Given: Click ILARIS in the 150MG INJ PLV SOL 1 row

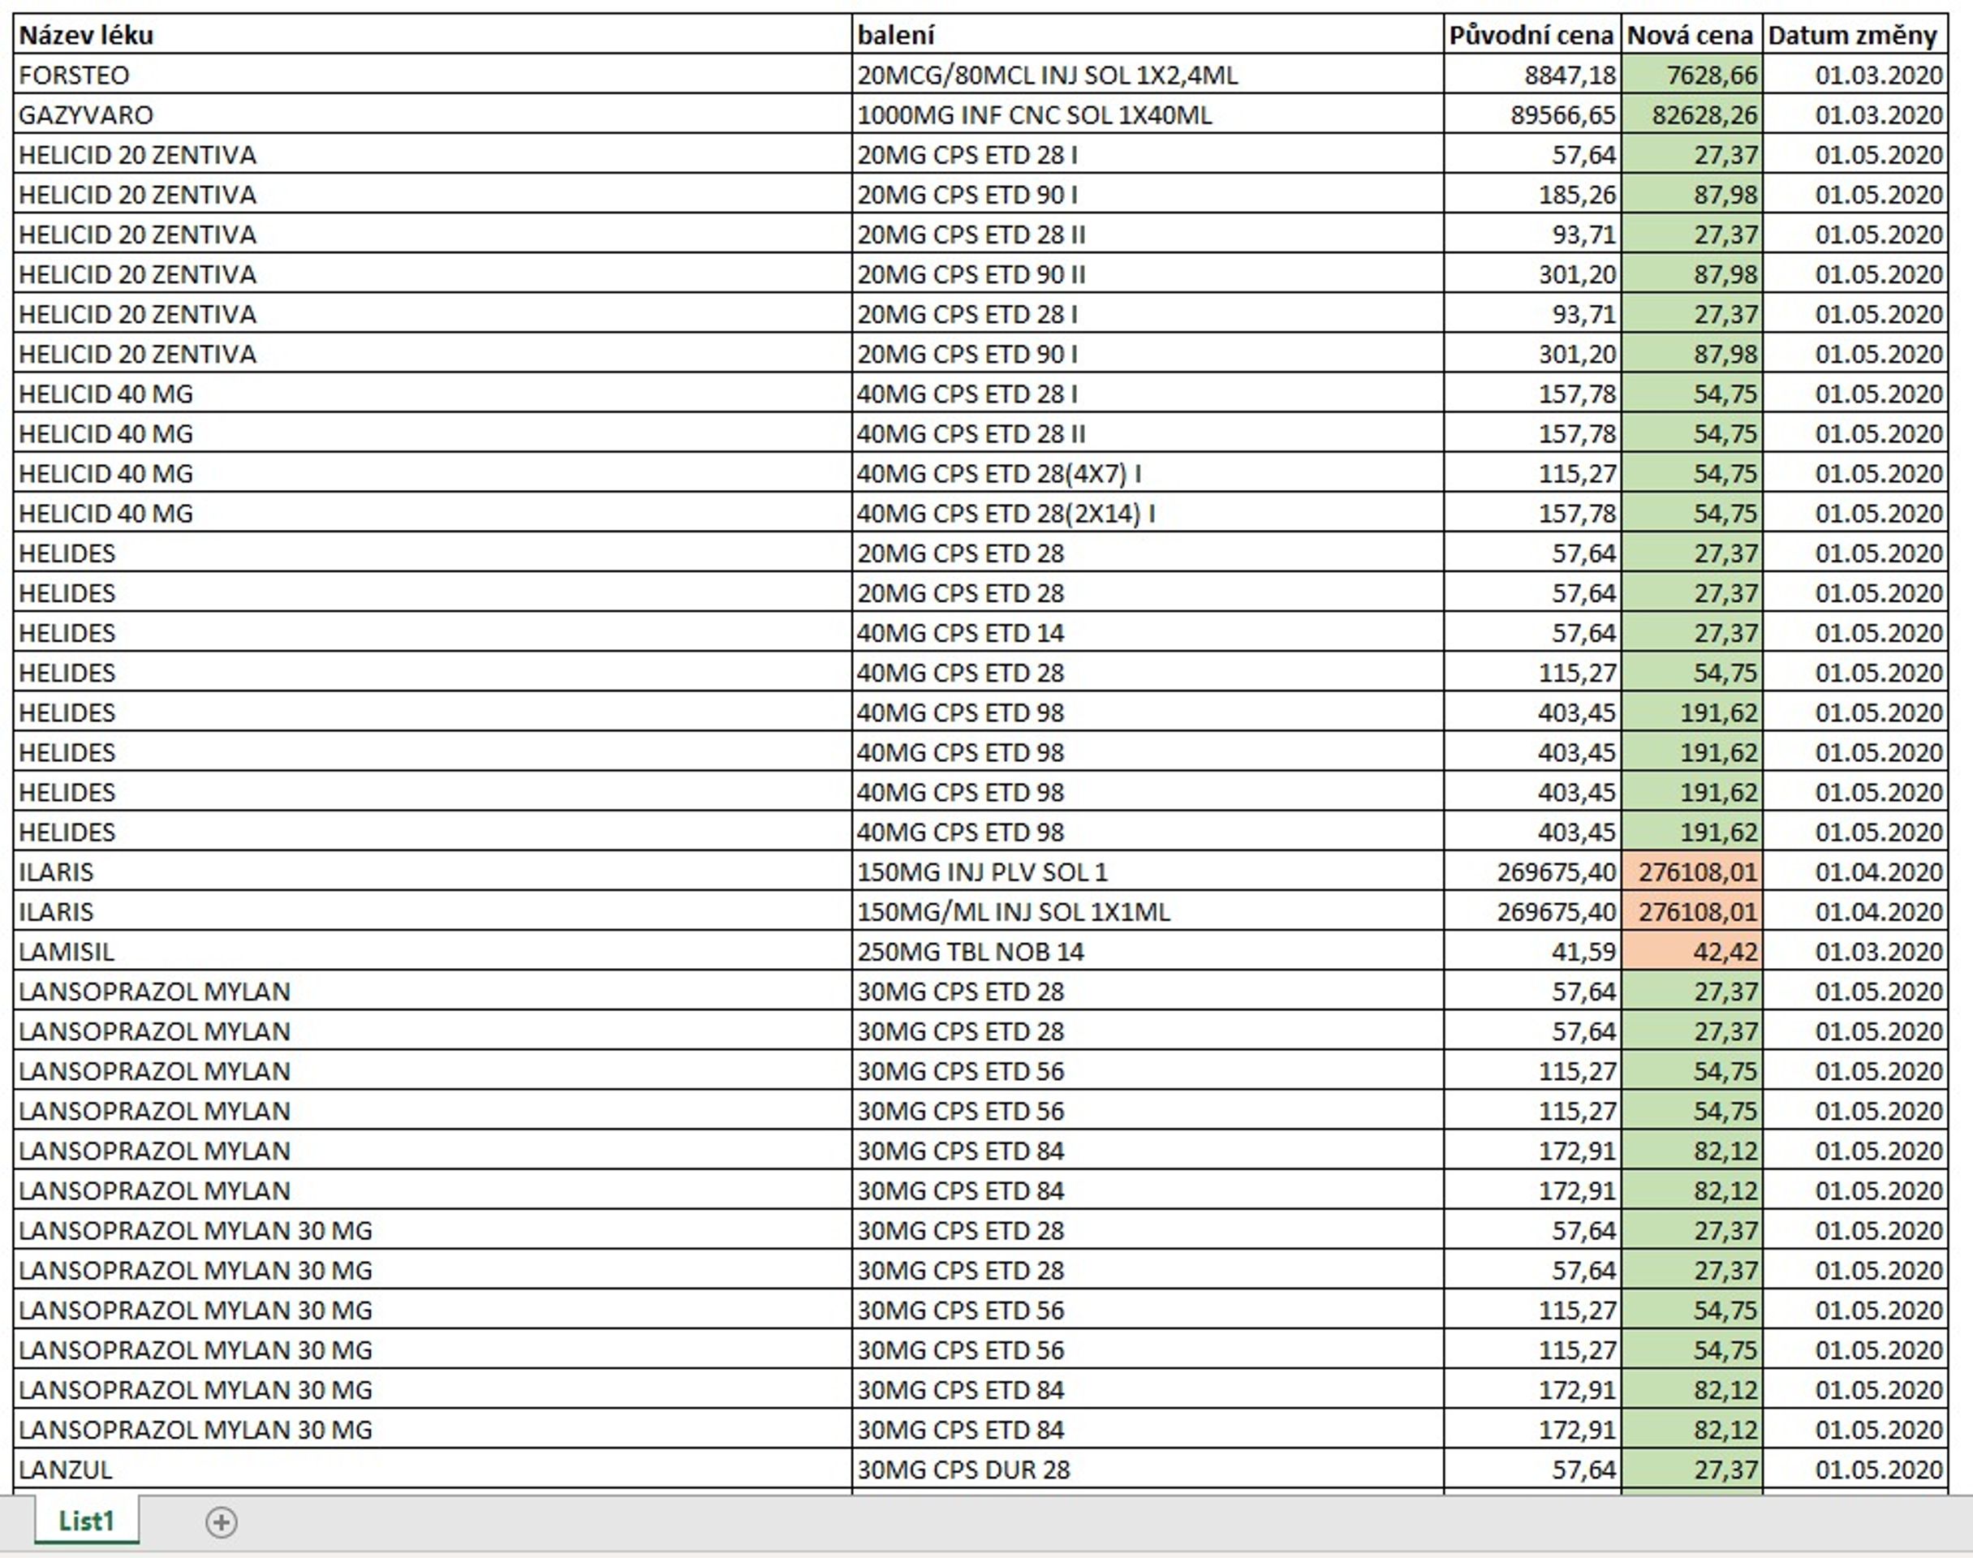Looking at the screenshot, I should [433, 872].
